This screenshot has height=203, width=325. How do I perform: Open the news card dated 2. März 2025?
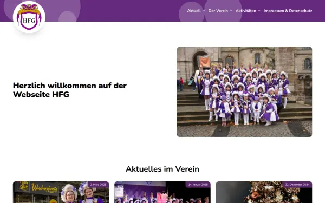point(61,192)
